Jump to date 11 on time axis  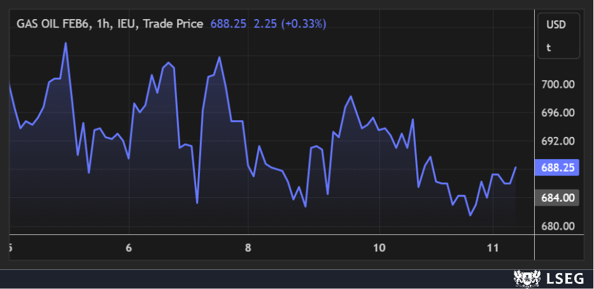(x=492, y=248)
